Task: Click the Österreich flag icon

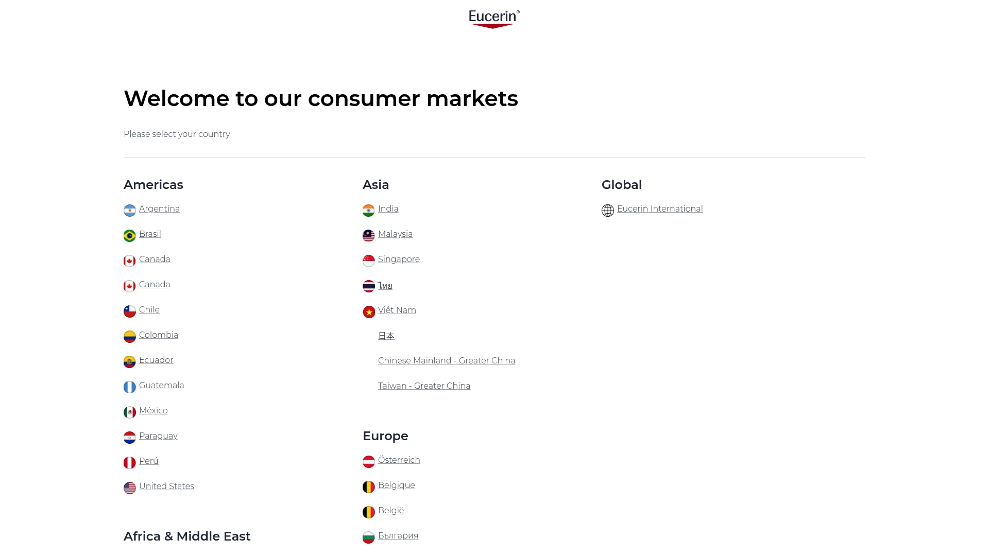Action: 368,461
